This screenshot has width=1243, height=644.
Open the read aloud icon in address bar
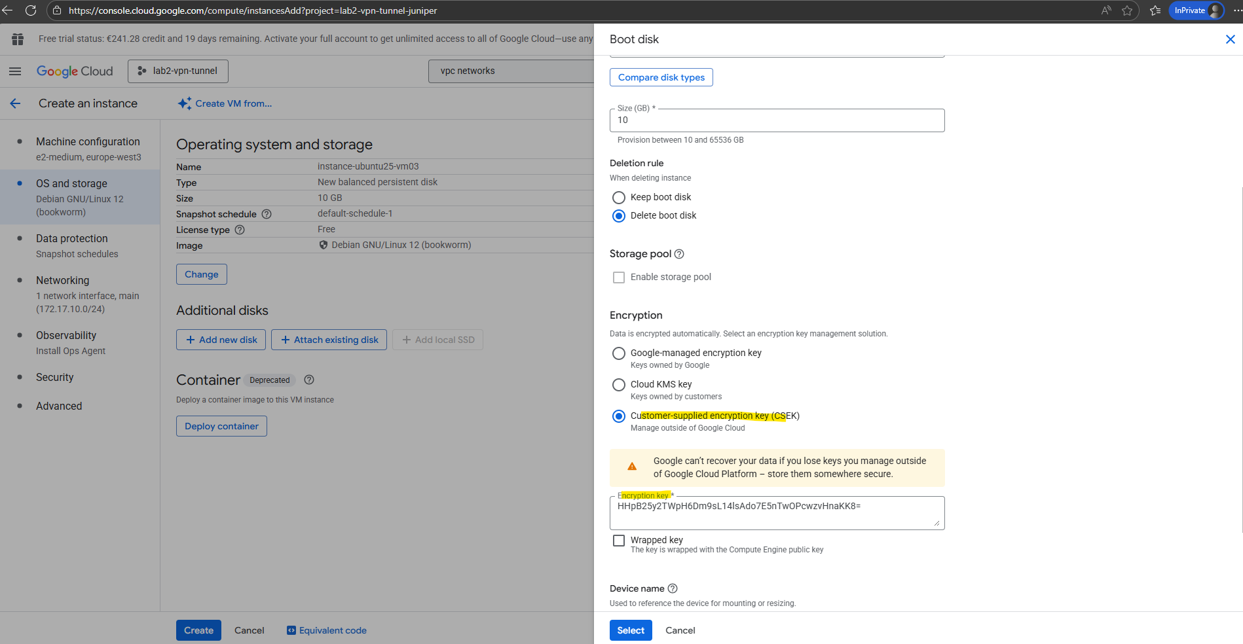point(1106,10)
